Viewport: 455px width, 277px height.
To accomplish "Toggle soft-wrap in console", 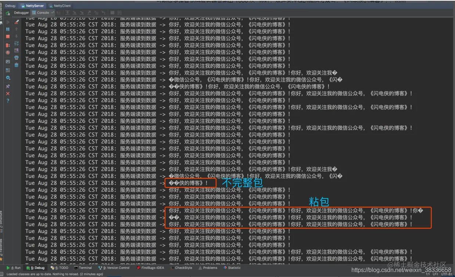I will click(x=17, y=43).
